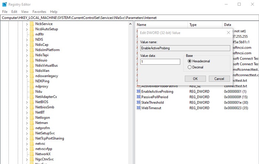Screen dimensions: 259x164
Task: Expand the netprofm tree node
Action: coord(27,128)
